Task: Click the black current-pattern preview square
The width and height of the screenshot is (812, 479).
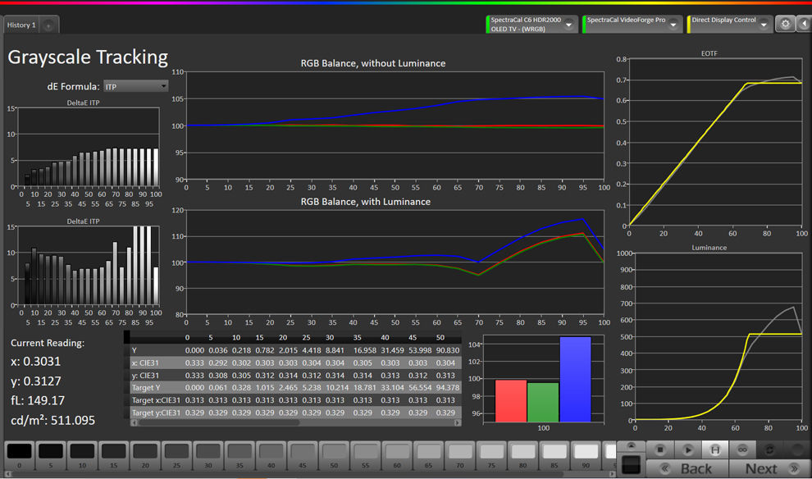Action: tap(631, 464)
